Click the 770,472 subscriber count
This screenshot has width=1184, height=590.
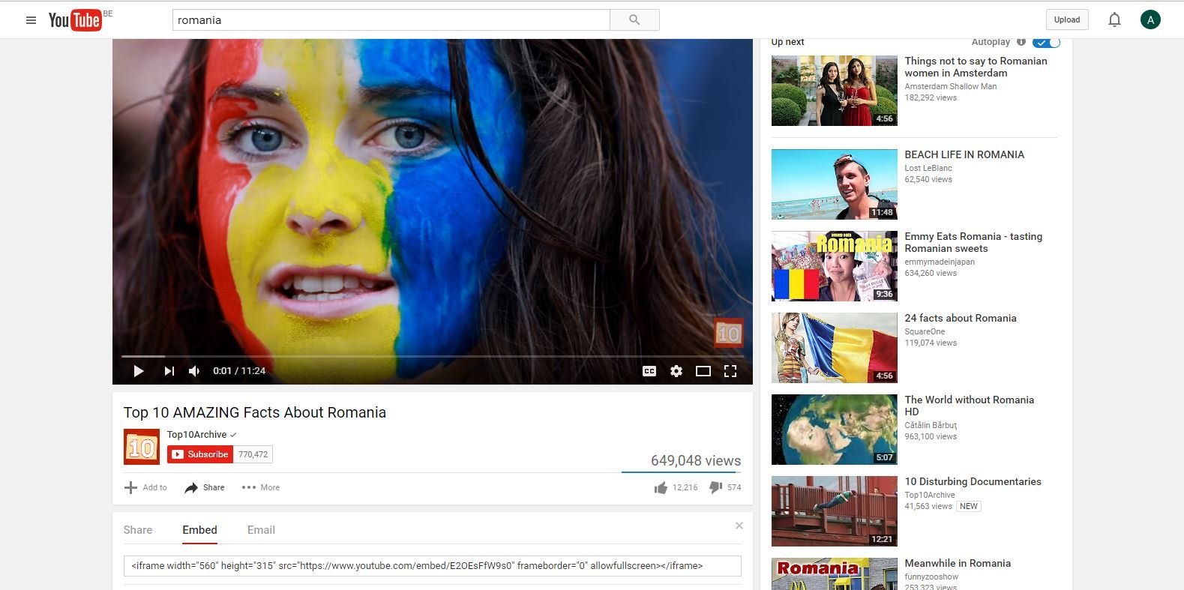point(253,454)
